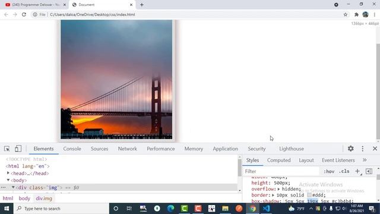Bookmark this page with the star
Viewport: 380px width, 214px height.
[x=346, y=14]
